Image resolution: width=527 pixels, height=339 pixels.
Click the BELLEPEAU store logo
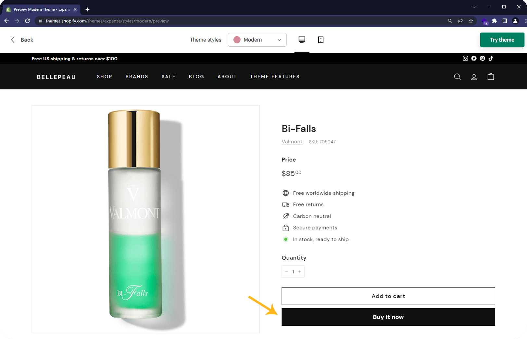[x=56, y=77]
